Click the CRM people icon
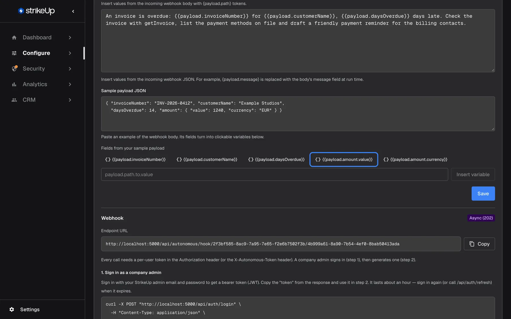 pos(14,100)
